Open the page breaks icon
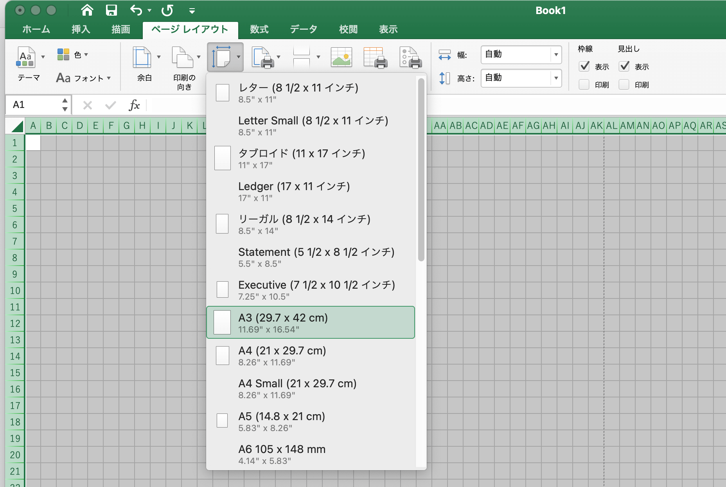726x487 pixels. coord(302,58)
